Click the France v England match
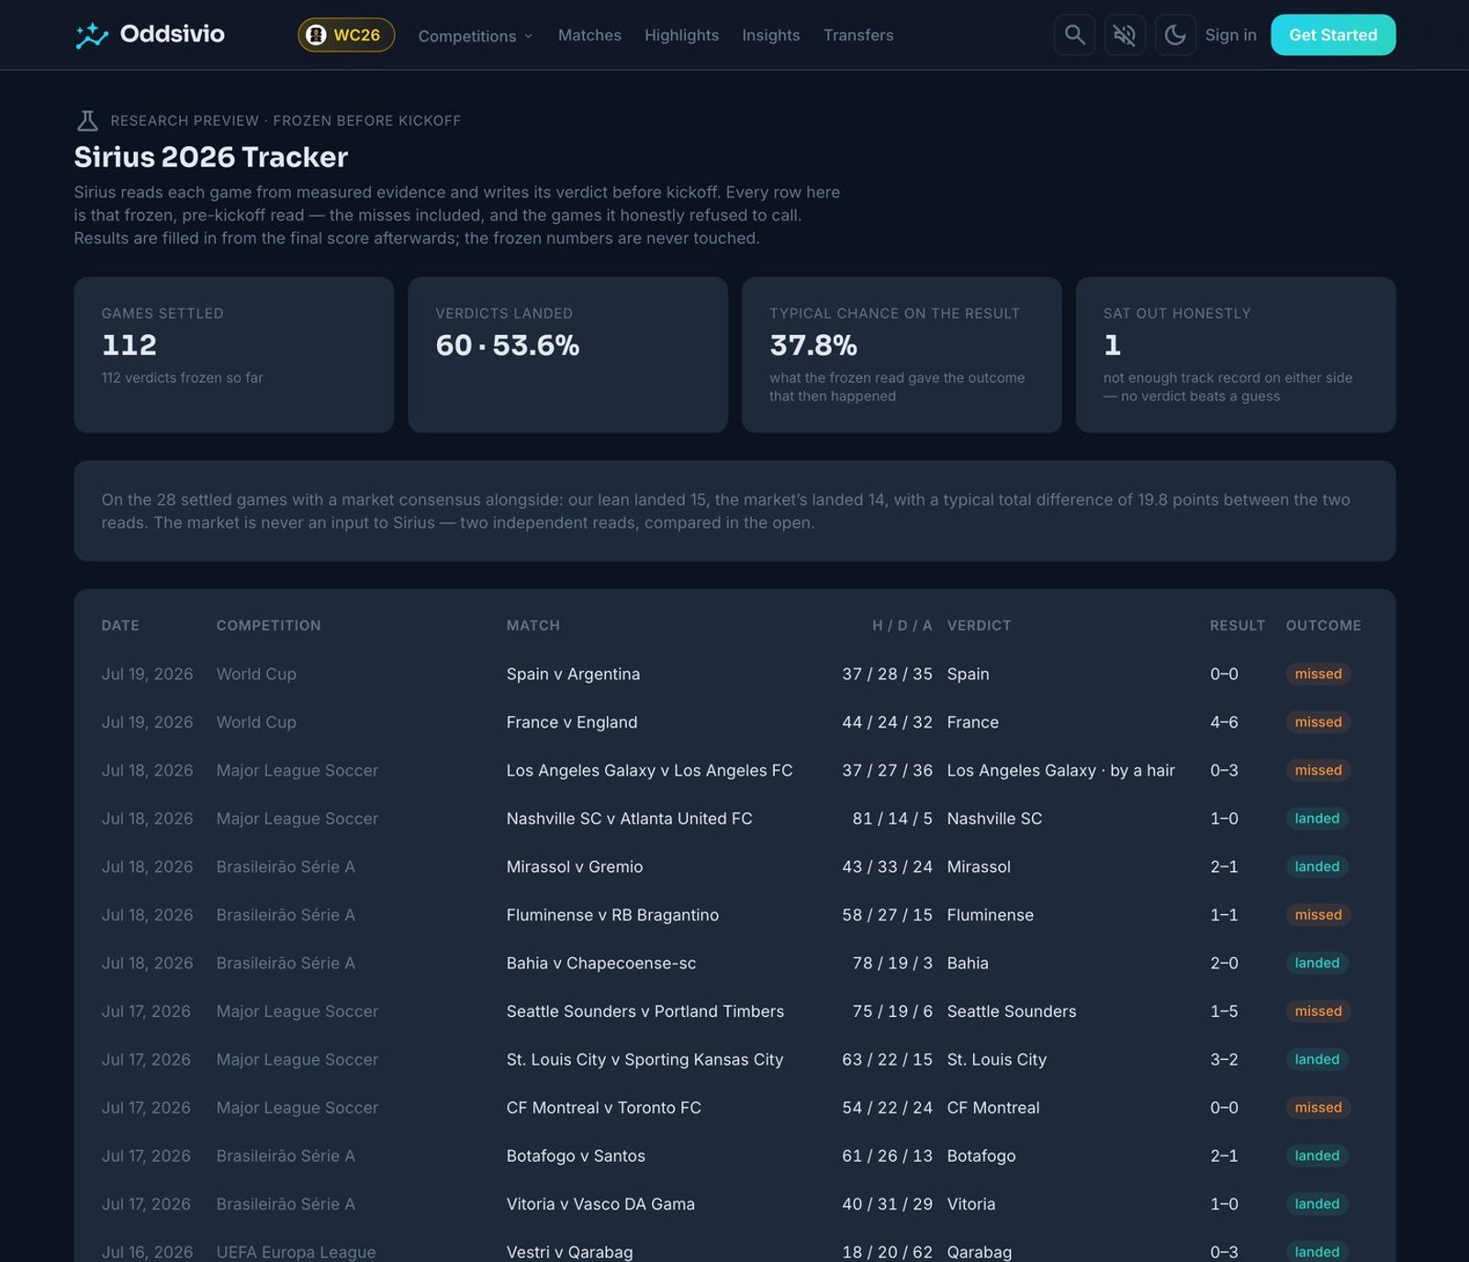This screenshot has height=1262, width=1469. click(571, 722)
